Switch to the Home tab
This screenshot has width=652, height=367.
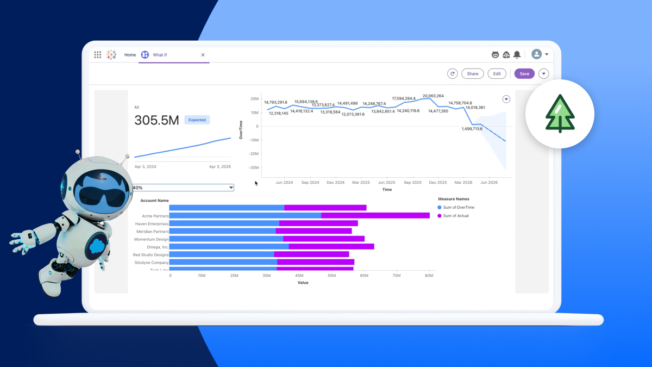pos(130,54)
